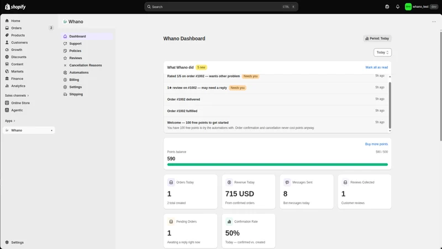
Task: Open Automations gear icon
Action: coord(65,72)
